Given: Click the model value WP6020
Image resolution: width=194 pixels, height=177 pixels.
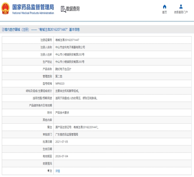Looking at the screenshot, I should [60, 83].
